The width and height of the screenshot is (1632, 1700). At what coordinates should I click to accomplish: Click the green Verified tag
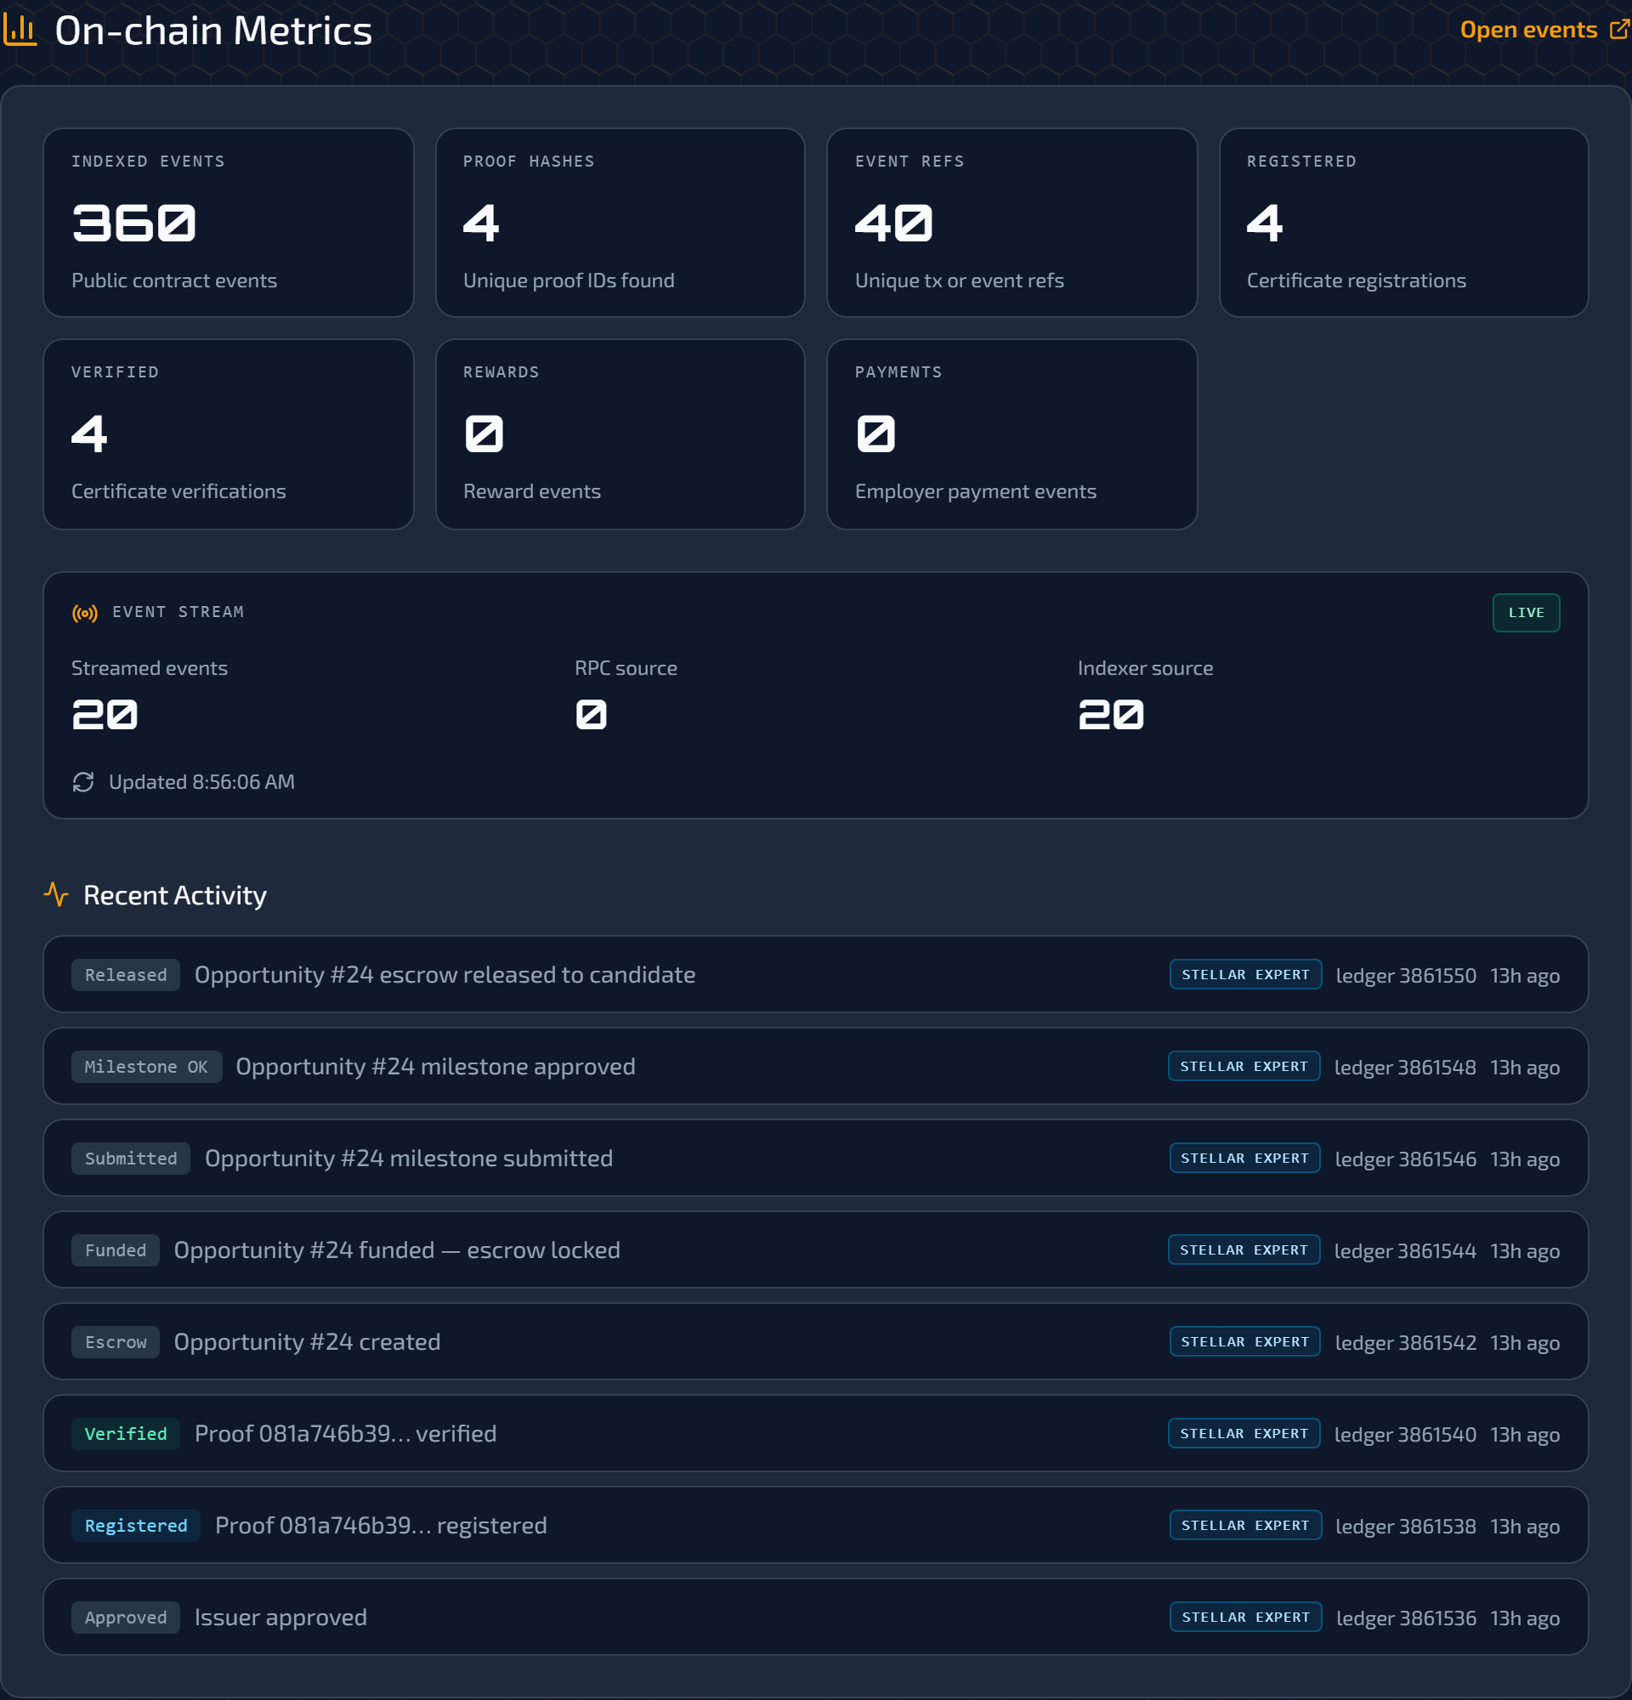point(126,1435)
